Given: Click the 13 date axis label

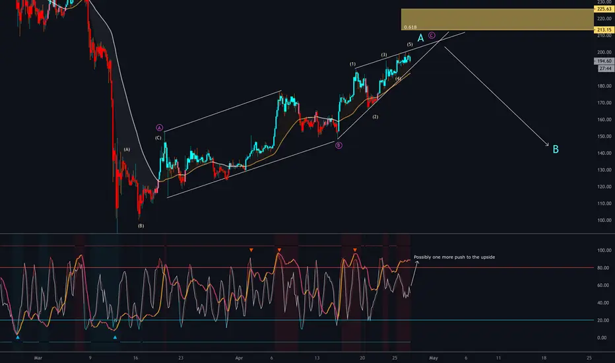Looking at the screenshot, I should point(317,358).
